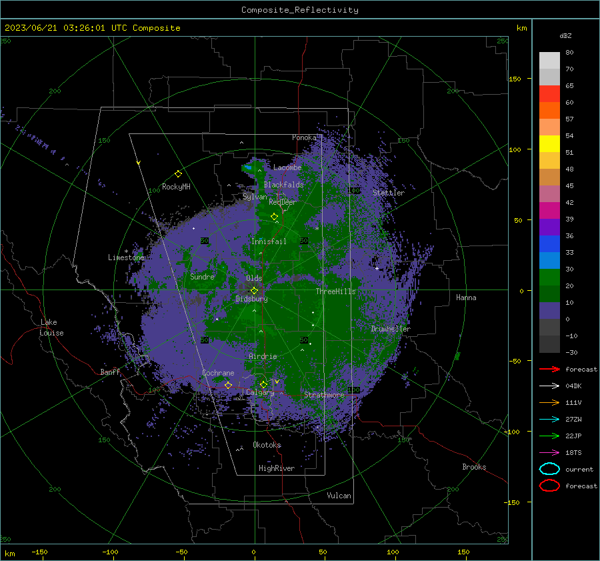The width and height of the screenshot is (600, 561).
Task: Click the red forecast arrow in legend
Action: [x=549, y=369]
